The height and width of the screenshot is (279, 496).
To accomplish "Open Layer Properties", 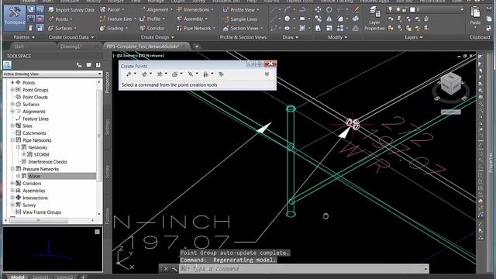I will coord(374,19).
